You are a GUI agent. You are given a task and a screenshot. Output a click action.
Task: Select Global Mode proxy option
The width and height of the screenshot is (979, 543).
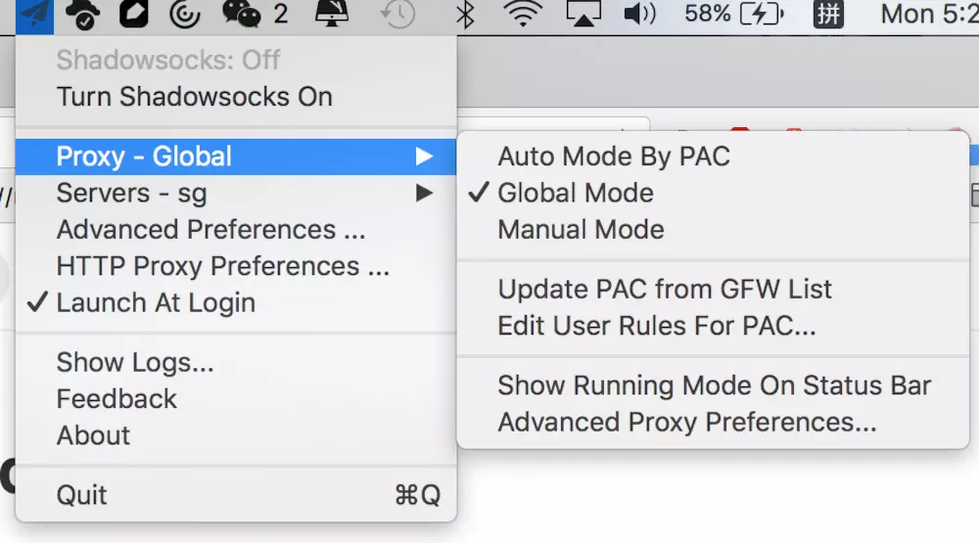pyautogui.click(x=575, y=193)
